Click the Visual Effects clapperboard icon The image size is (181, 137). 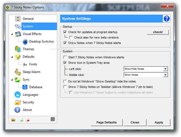(18, 34)
